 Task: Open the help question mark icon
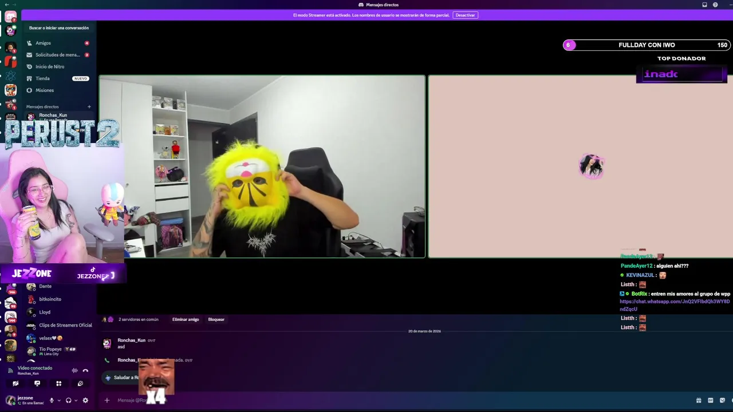coord(715,5)
